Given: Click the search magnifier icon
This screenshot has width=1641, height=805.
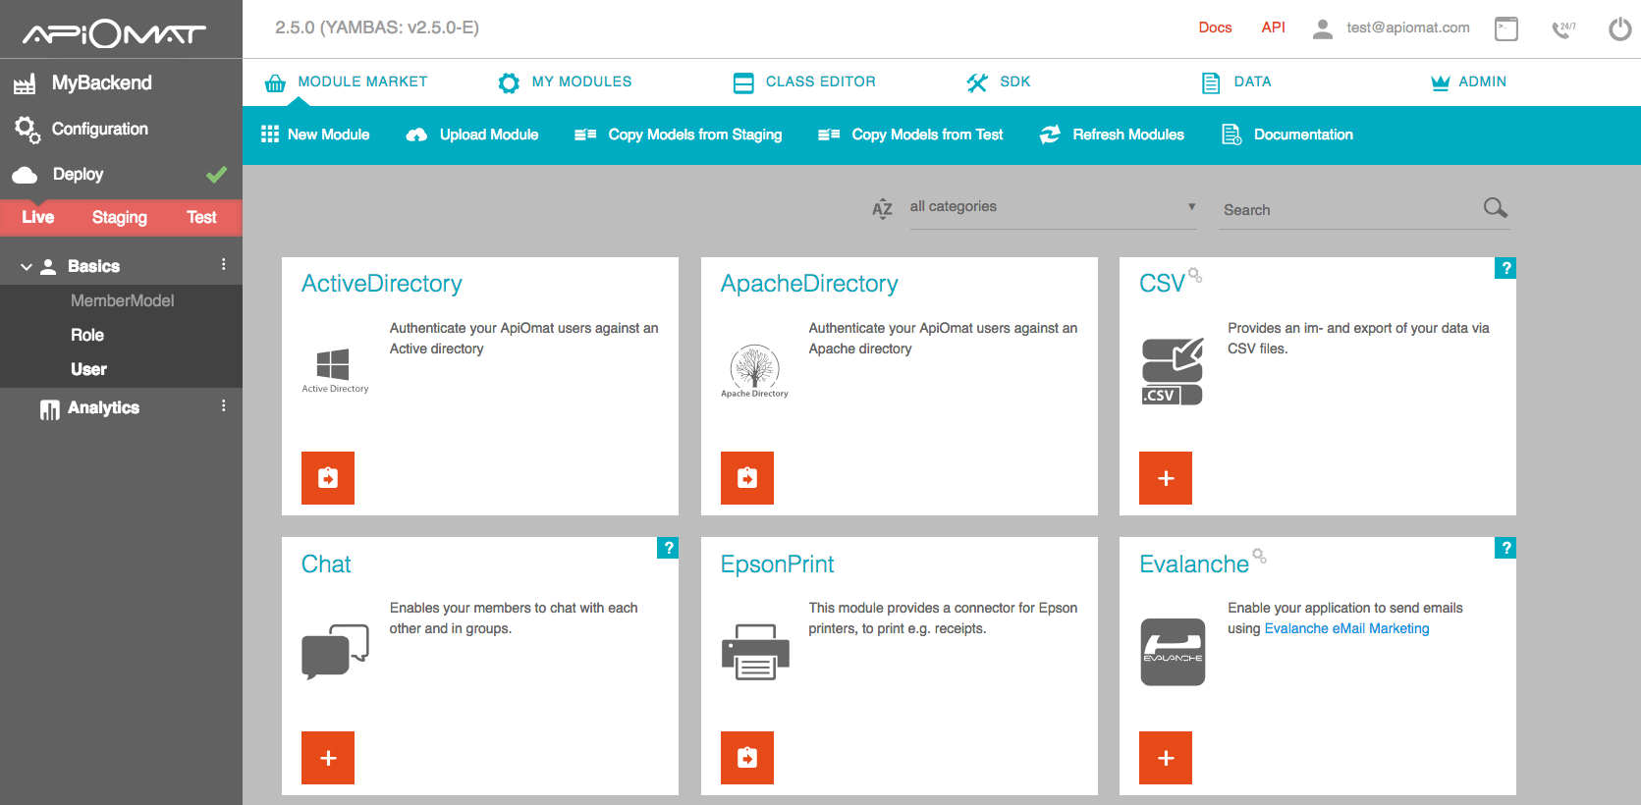Looking at the screenshot, I should [1495, 207].
